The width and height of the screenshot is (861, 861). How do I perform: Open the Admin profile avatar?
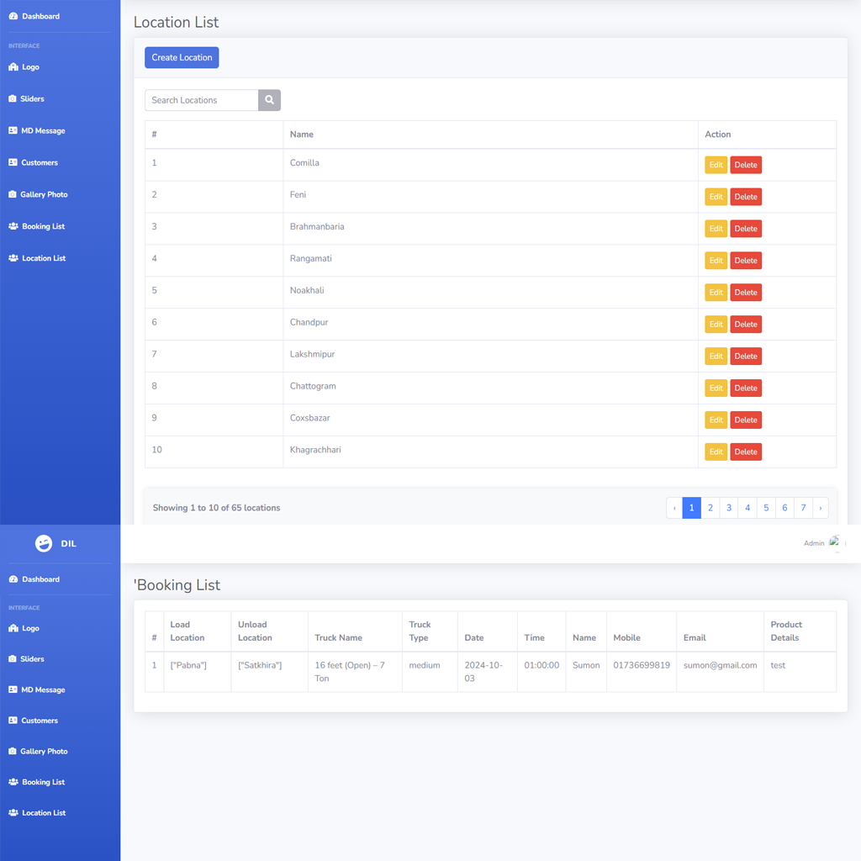(x=834, y=543)
